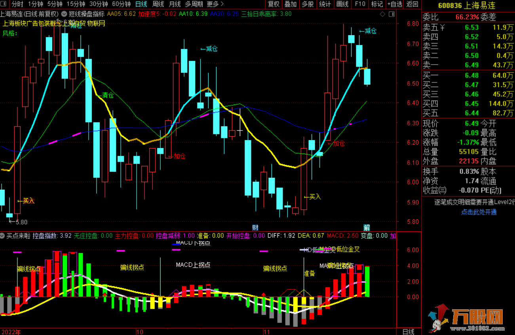The width and height of the screenshot is (515, 335).
Task: Click the ¥ icon beside 卖五
Action: (443, 27)
